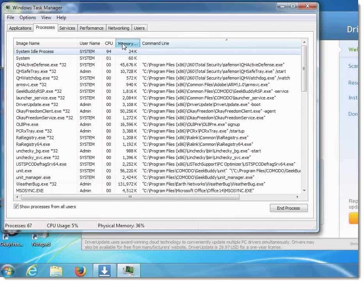Click Physical Memory: 36% status entry
The image size is (364, 283).
(121, 225)
